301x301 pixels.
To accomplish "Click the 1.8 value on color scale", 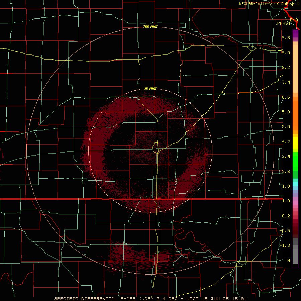I will 286,186.
